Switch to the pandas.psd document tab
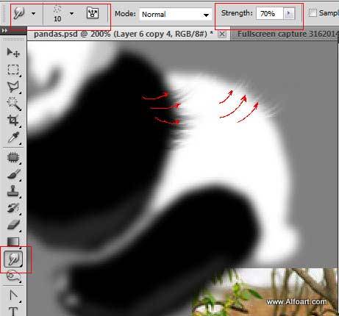Image resolution: width=339 pixels, height=316 pixels. [124, 34]
